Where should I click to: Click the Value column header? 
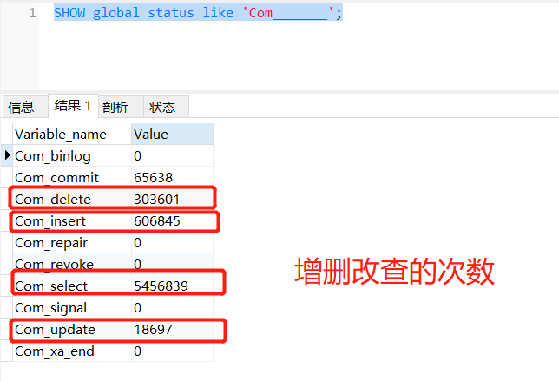click(172, 135)
